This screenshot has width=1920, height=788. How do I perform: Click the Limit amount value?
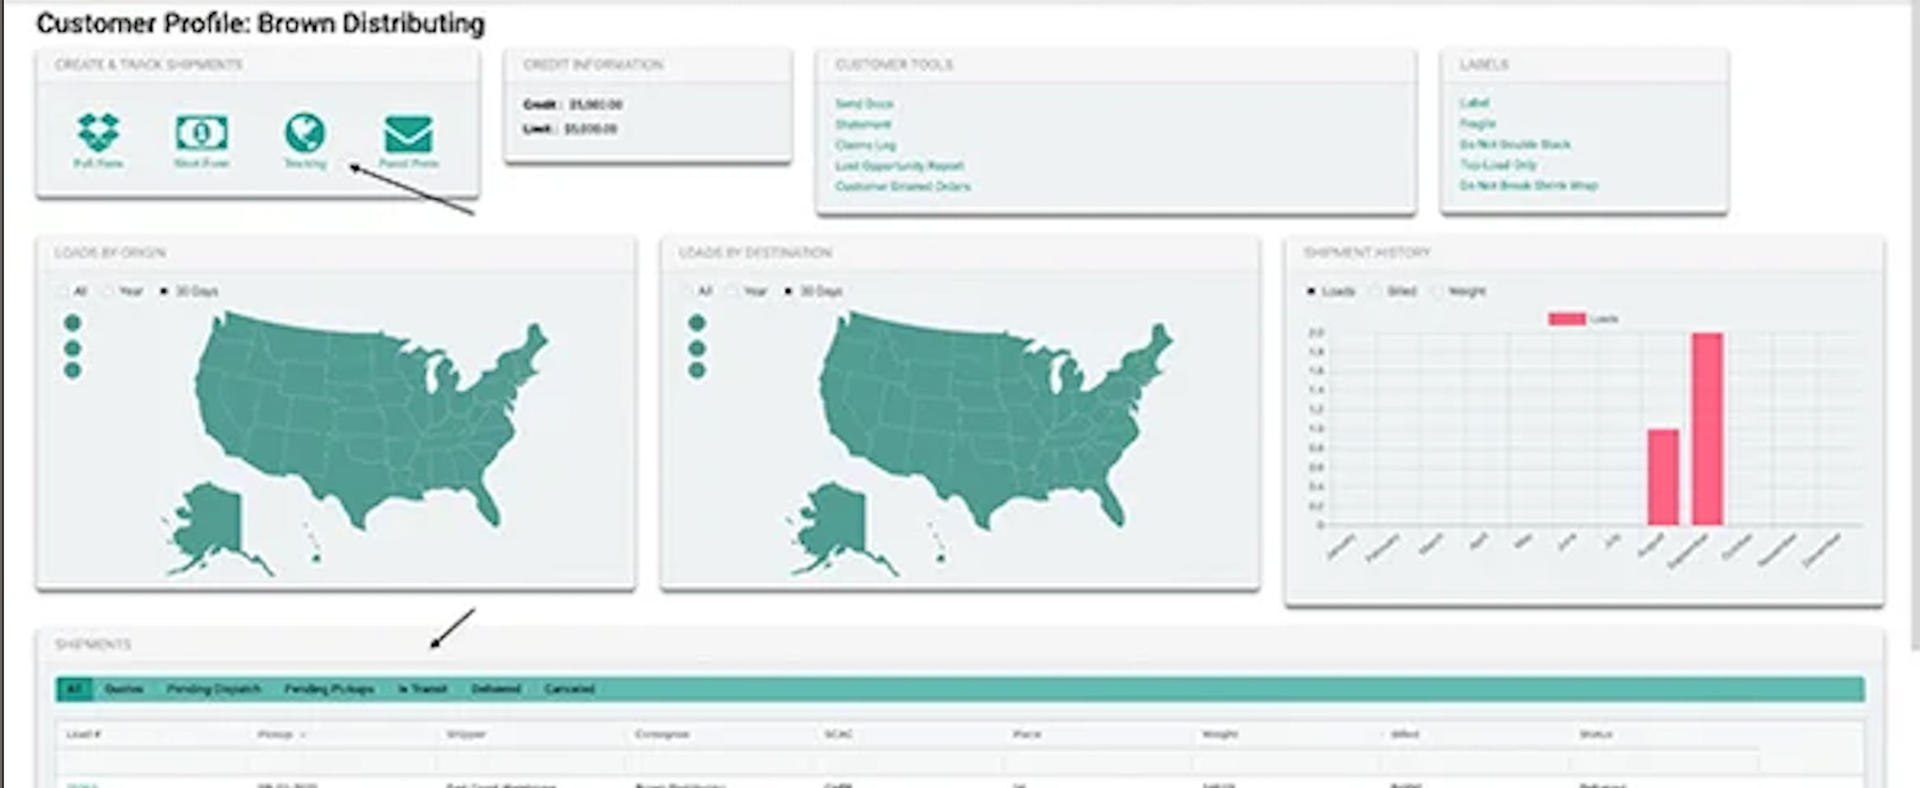click(x=591, y=128)
